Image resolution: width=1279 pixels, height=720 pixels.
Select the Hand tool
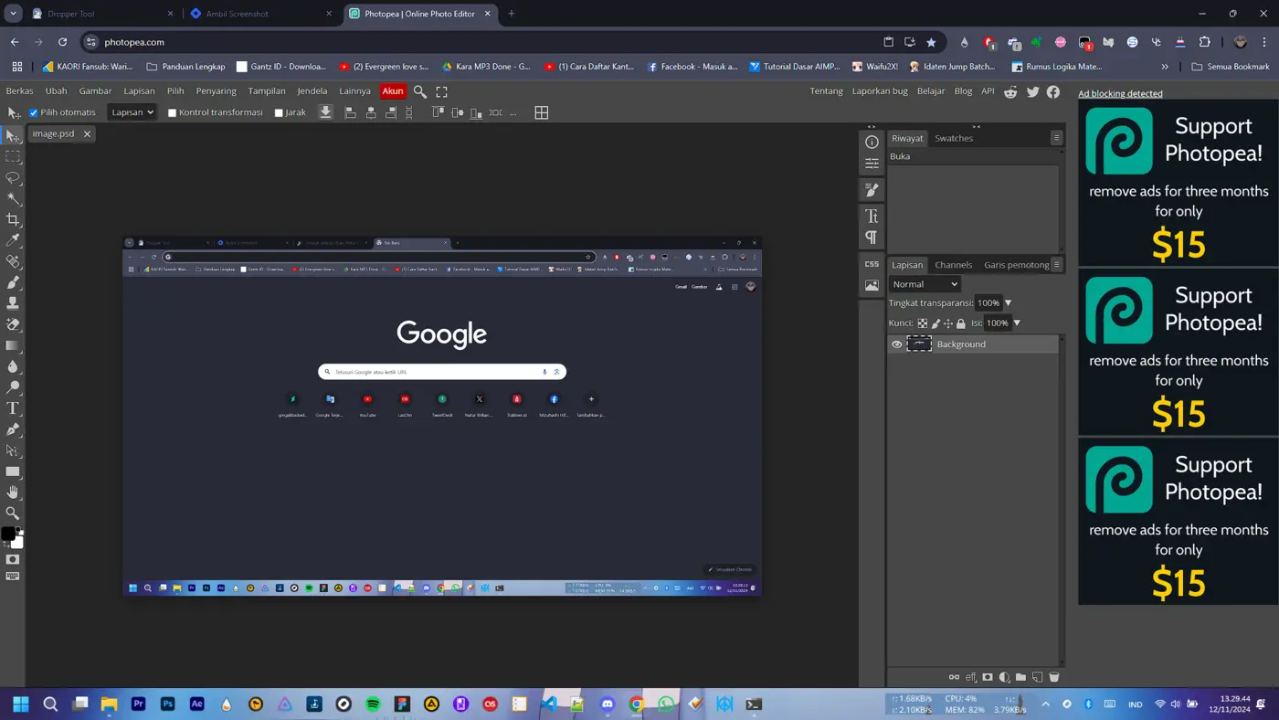13,492
